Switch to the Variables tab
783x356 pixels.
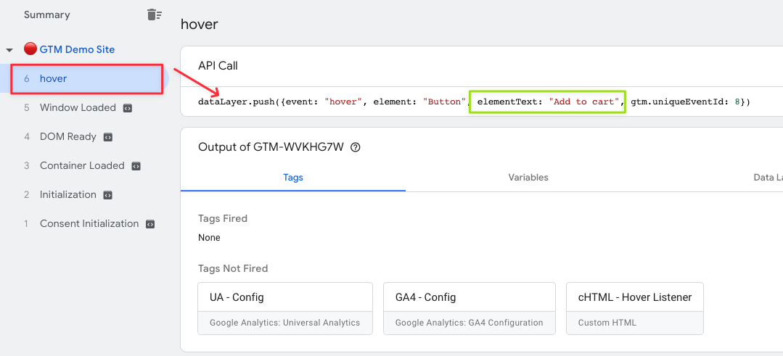pyautogui.click(x=528, y=178)
